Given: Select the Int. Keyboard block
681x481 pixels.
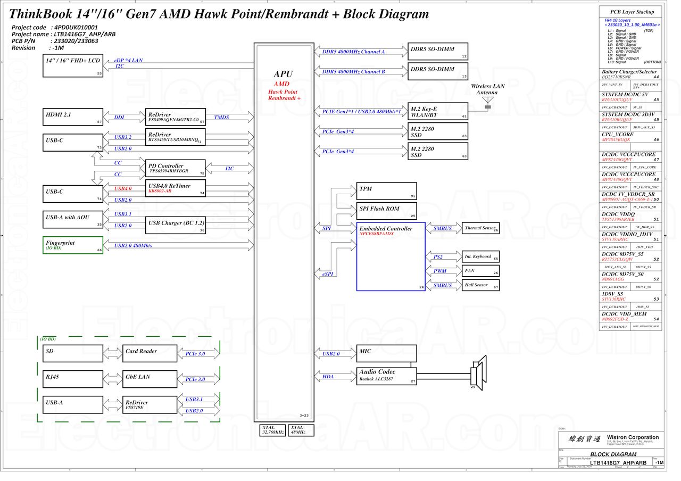Looking at the screenshot, I should (x=481, y=256).
